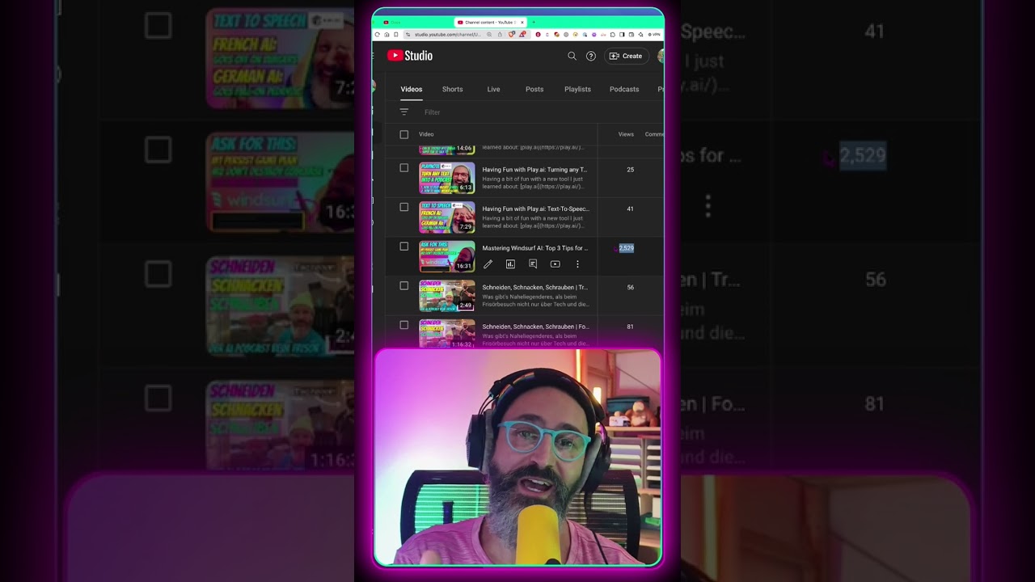Click the 41 views value
The width and height of the screenshot is (1035, 582).
coord(630,209)
